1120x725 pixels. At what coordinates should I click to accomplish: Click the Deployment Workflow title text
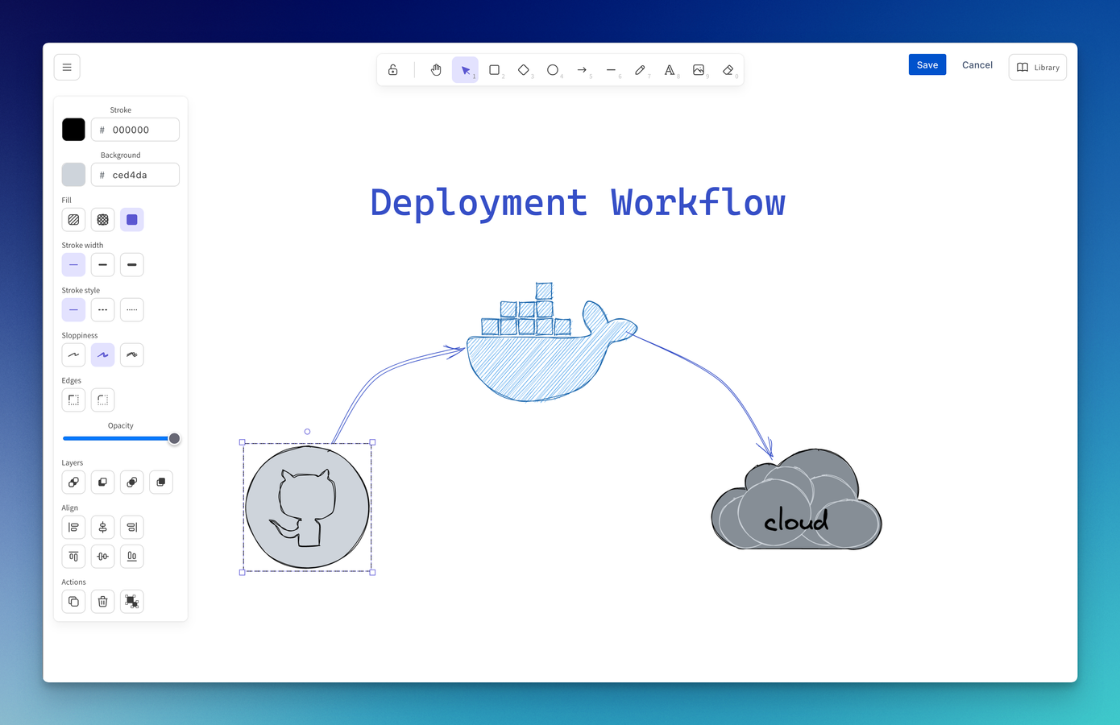click(578, 203)
